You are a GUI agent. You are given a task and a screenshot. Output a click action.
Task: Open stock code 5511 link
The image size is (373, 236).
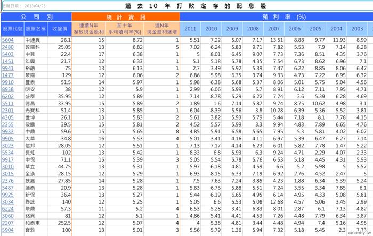coord(8,104)
